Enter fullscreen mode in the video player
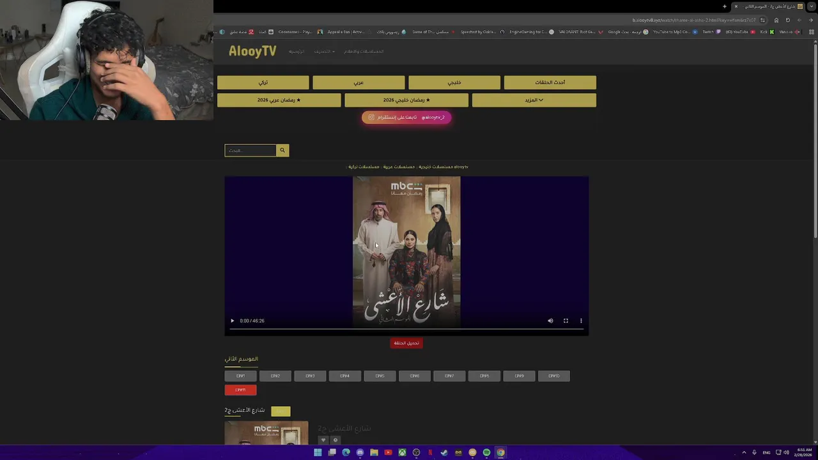This screenshot has width=818, height=460. [x=566, y=321]
